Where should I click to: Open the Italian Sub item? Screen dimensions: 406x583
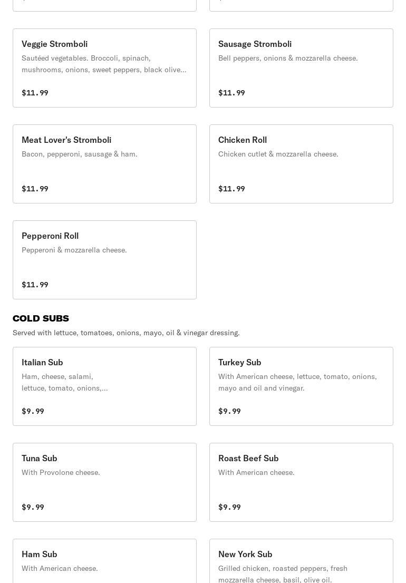104,386
